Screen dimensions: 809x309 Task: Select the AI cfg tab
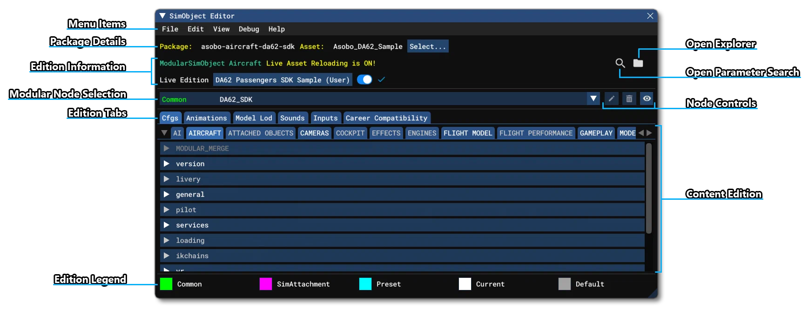[x=177, y=133]
